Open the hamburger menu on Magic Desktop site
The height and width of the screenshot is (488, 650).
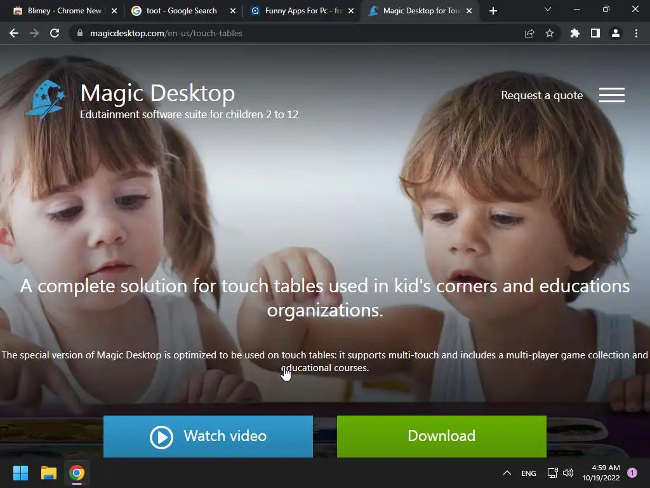coord(611,95)
